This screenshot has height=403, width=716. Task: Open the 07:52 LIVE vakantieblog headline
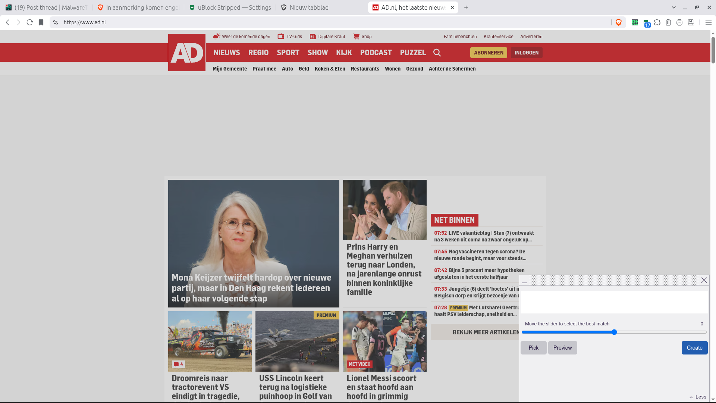(484, 236)
